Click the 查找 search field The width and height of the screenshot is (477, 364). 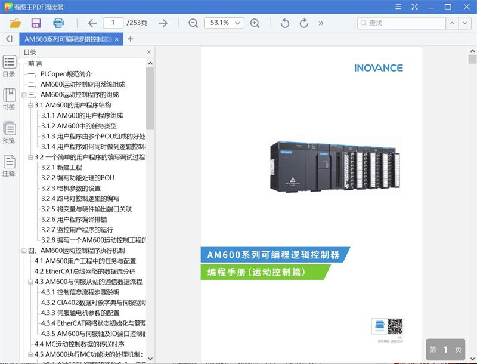[401, 23]
